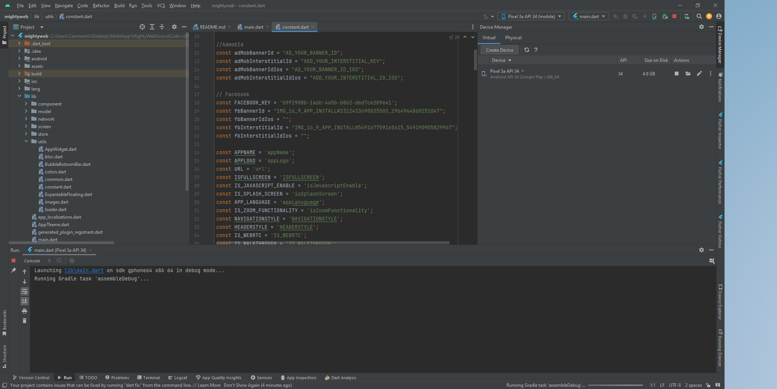Open the VCS menu
Screen dimensions: 777x389
pos(161,6)
